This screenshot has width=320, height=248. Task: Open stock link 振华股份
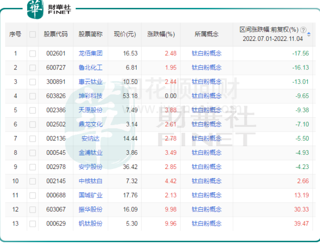pos(90,209)
